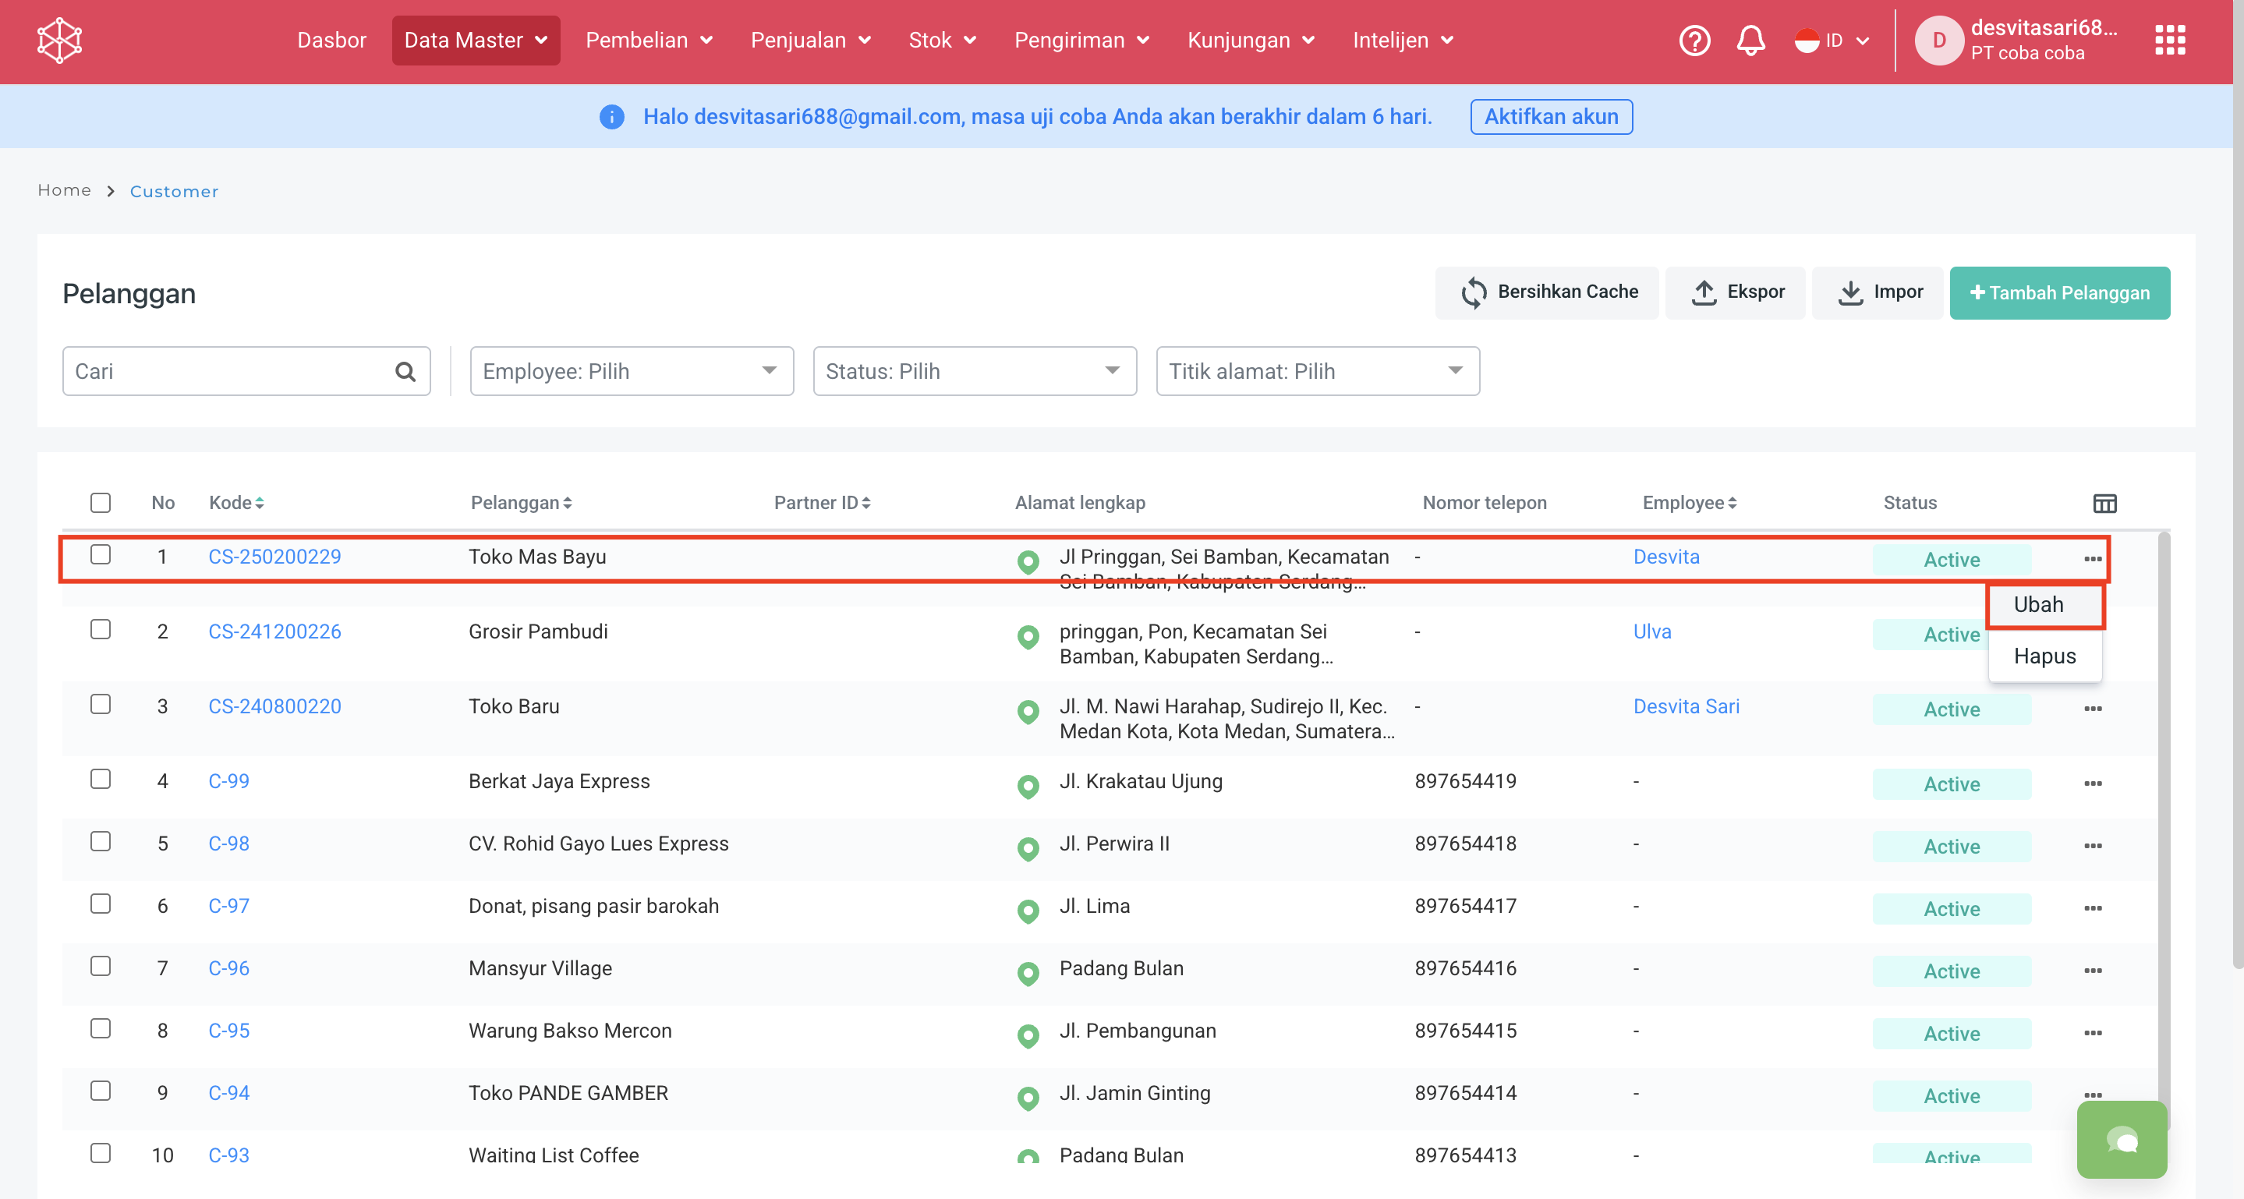Toggle the select-all header checkbox
The width and height of the screenshot is (2244, 1199).
[x=100, y=502]
